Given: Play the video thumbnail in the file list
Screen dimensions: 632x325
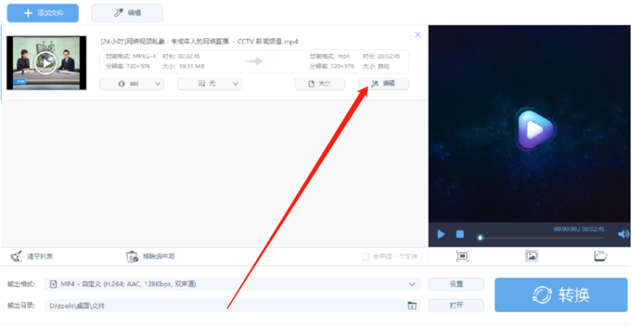Looking at the screenshot, I should point(46,63).
